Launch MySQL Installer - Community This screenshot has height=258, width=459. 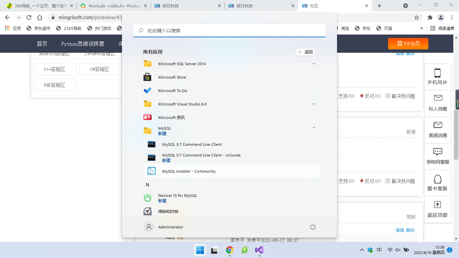[x=231, y=171]
